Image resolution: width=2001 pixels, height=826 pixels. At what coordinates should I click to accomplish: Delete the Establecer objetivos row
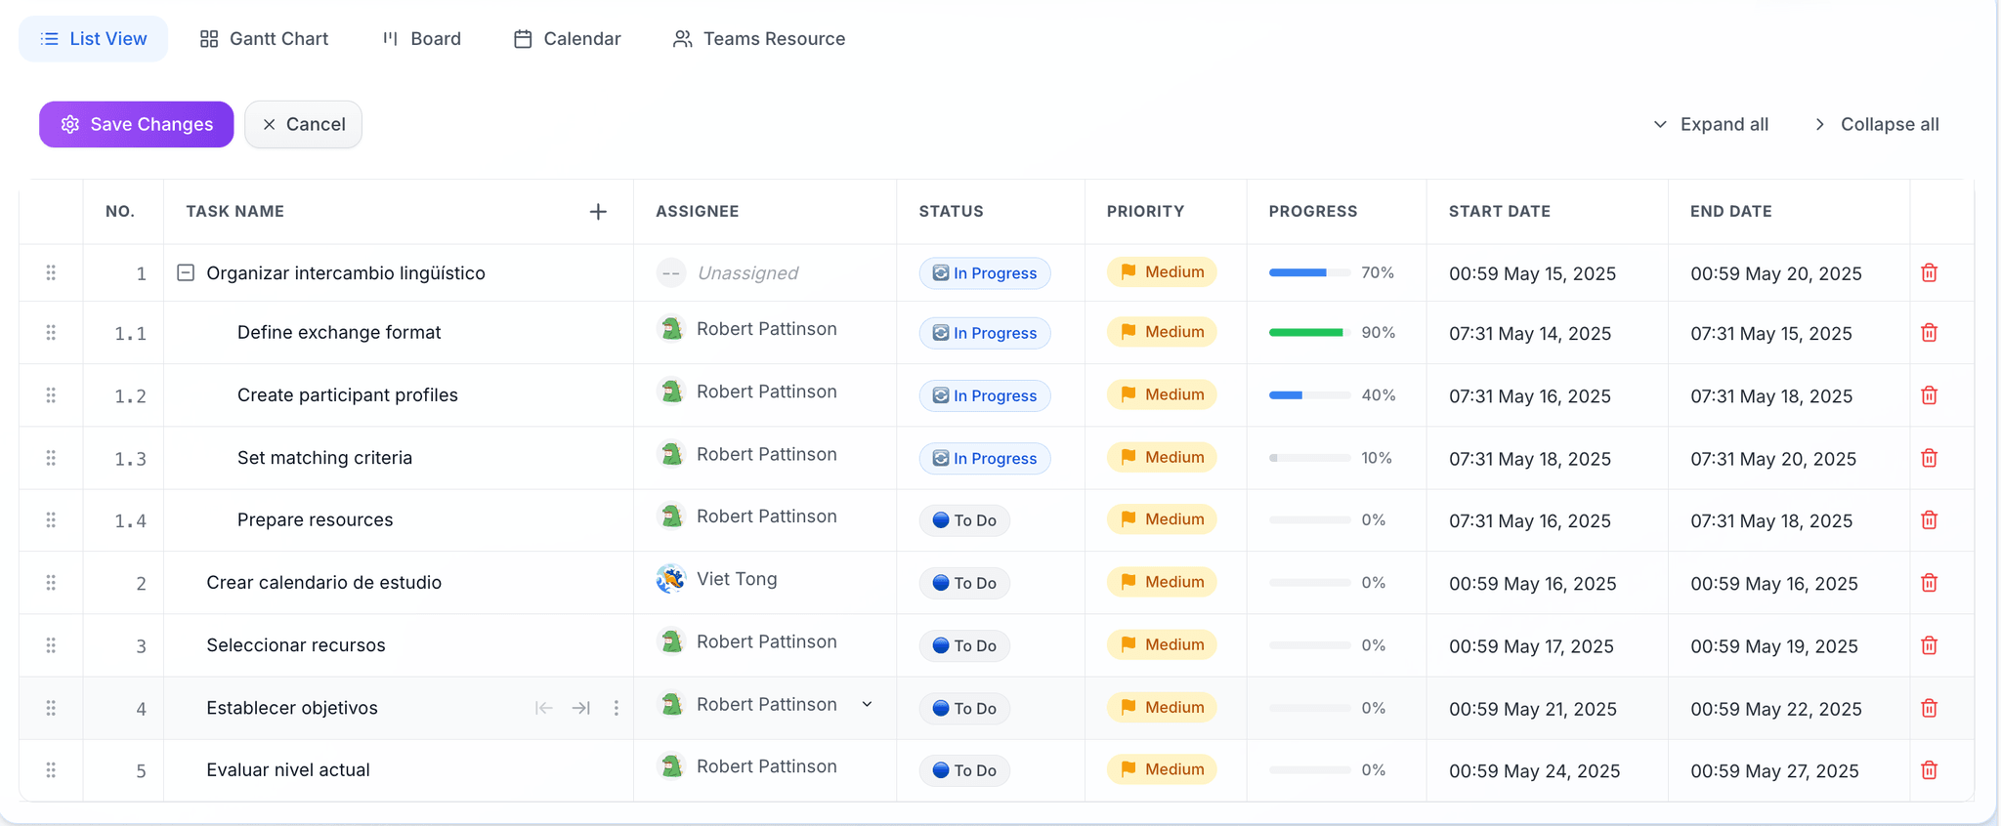[x=1929, y=708]
